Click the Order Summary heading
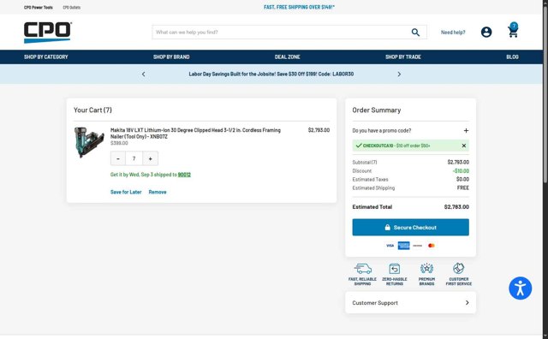 pos(377,110)
